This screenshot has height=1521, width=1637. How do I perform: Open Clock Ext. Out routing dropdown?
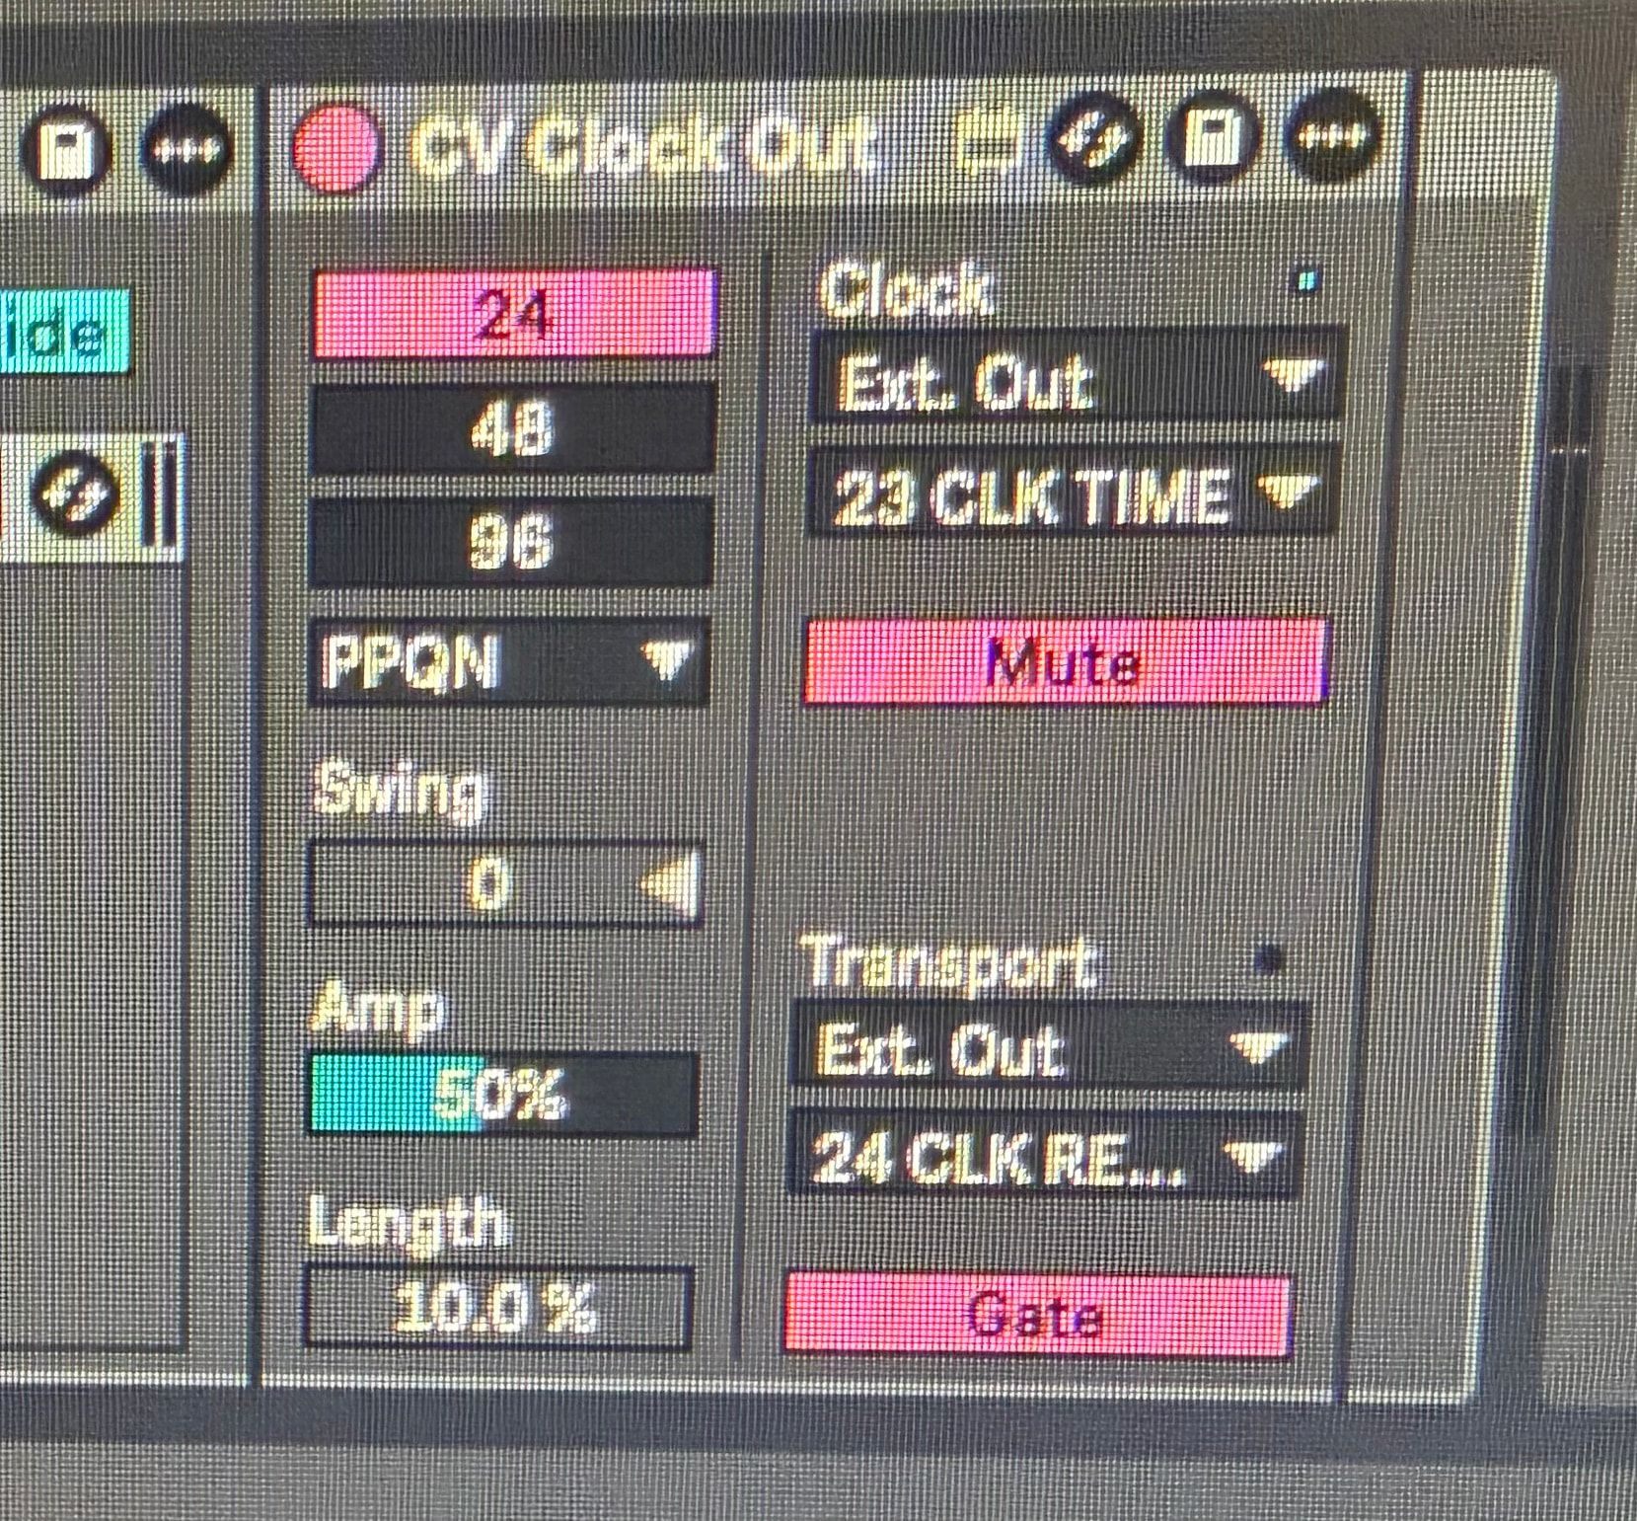[x=1074, y=379]
